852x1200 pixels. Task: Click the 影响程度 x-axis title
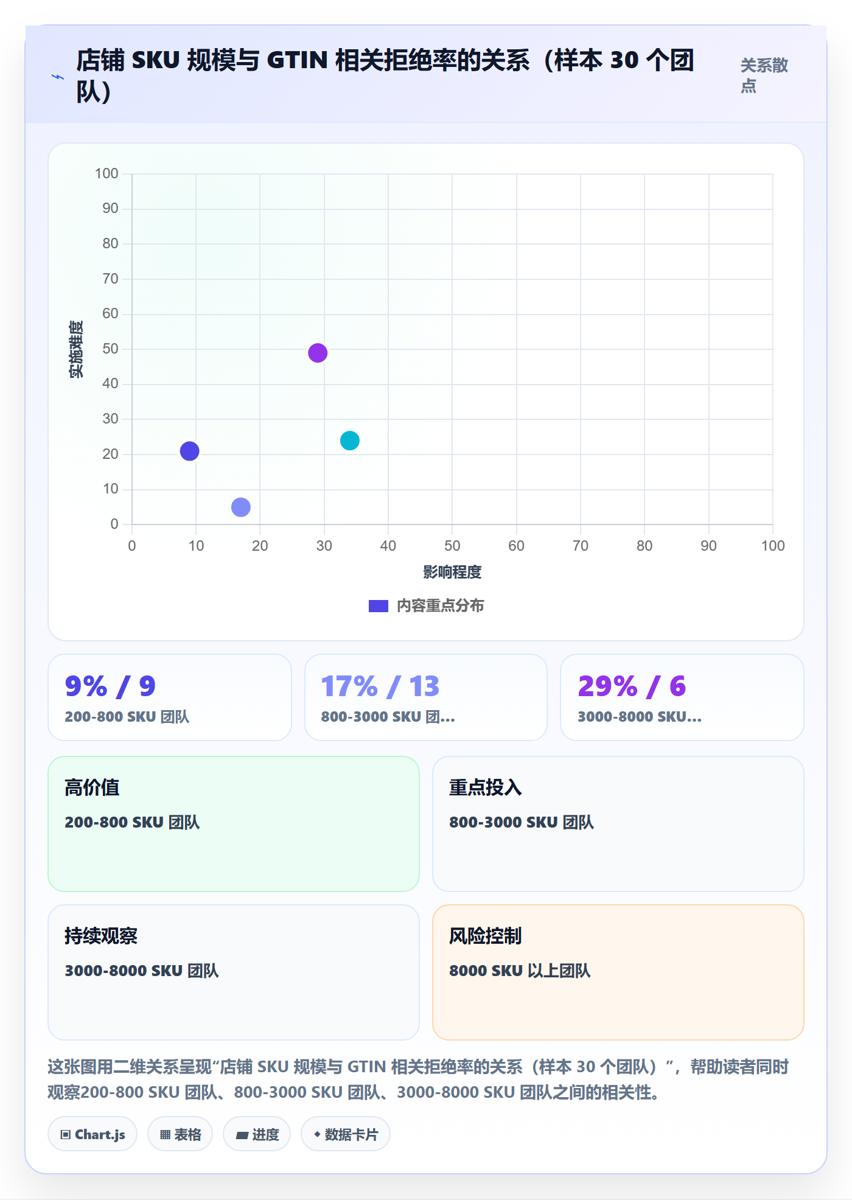point(452,572)
